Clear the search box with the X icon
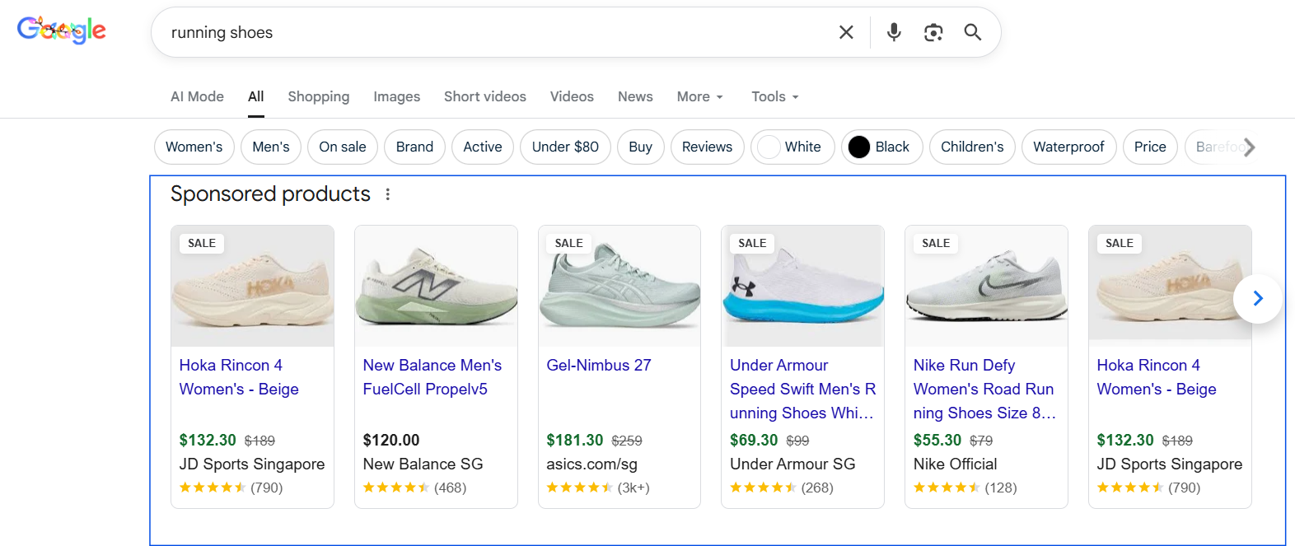1295x546 pixels. [x=846, y=32]
